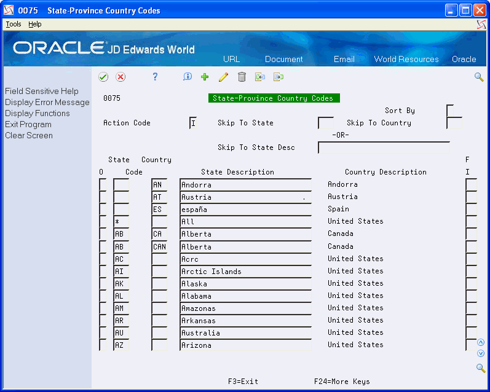490x392 pixels.
Task: Open the Tools menu
Action: pyautogui.click(x=14, y=24)
